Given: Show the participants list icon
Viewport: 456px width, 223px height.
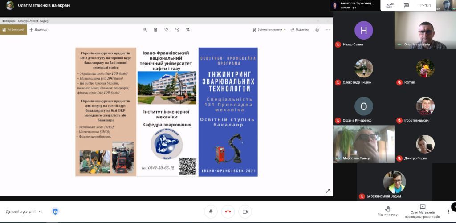Looking at the screenshot, I should (x=390, y=5).
